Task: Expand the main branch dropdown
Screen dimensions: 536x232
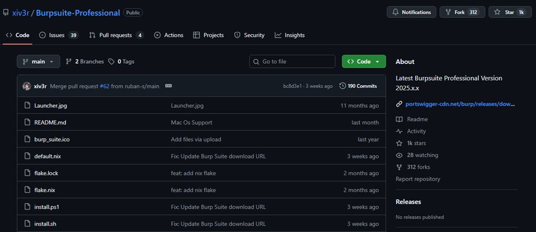Action: click(x=39, y=62)
